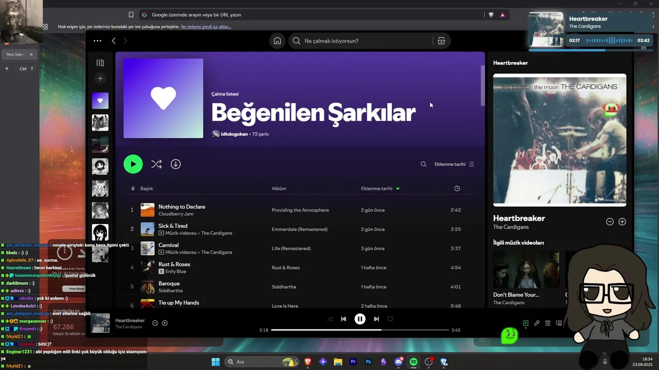Open Liked Songs heart tile in sidebar
Viewport: 659px width, 370px height.
(x=100, y=101)
